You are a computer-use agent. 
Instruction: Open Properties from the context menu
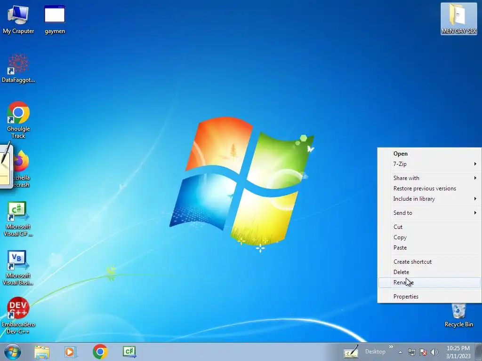430,297
